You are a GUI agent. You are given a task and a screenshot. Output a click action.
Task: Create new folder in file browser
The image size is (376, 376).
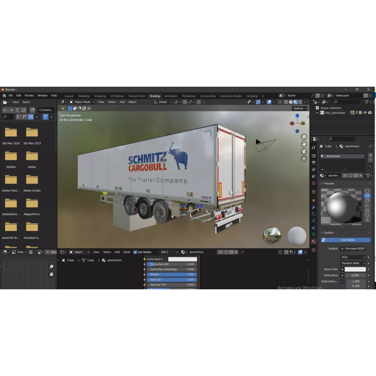32,110
